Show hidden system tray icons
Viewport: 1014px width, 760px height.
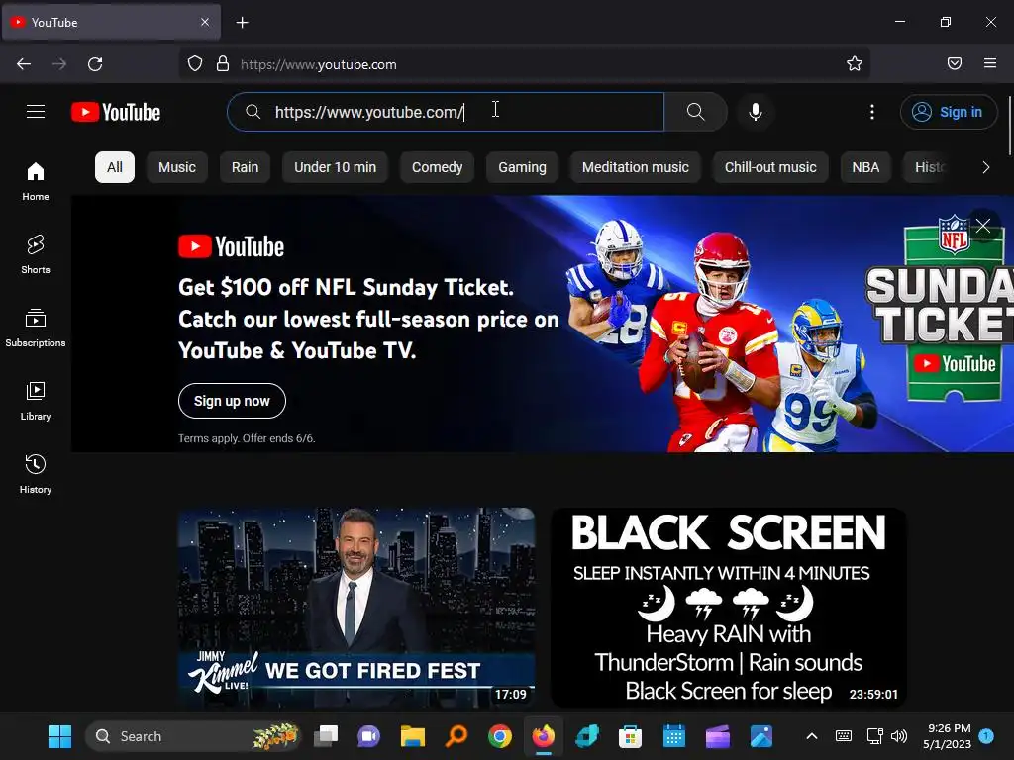(812, 736)
